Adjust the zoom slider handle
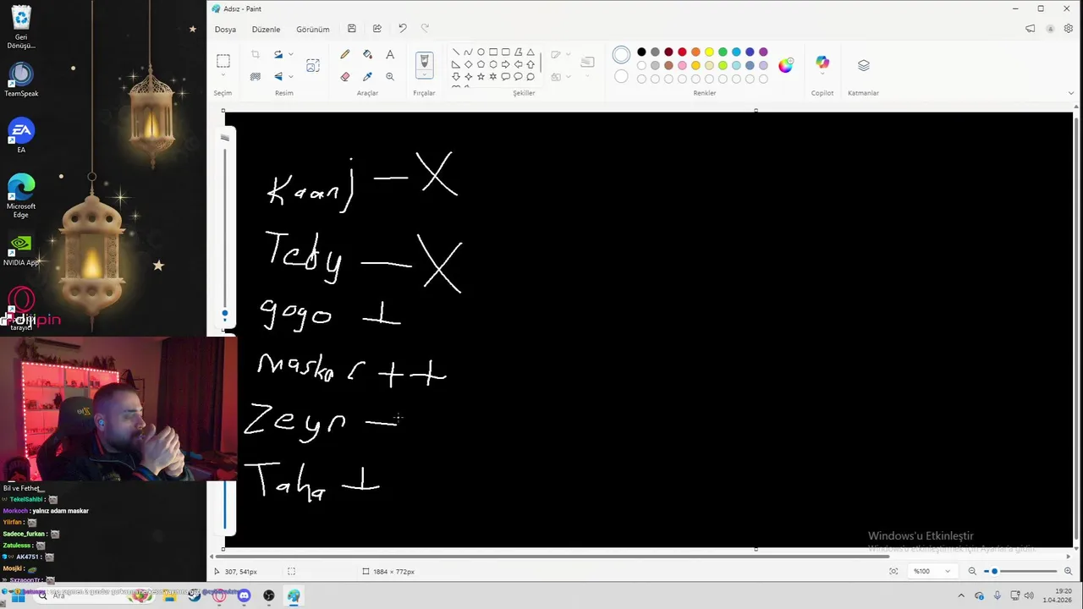 coord(995,571)
